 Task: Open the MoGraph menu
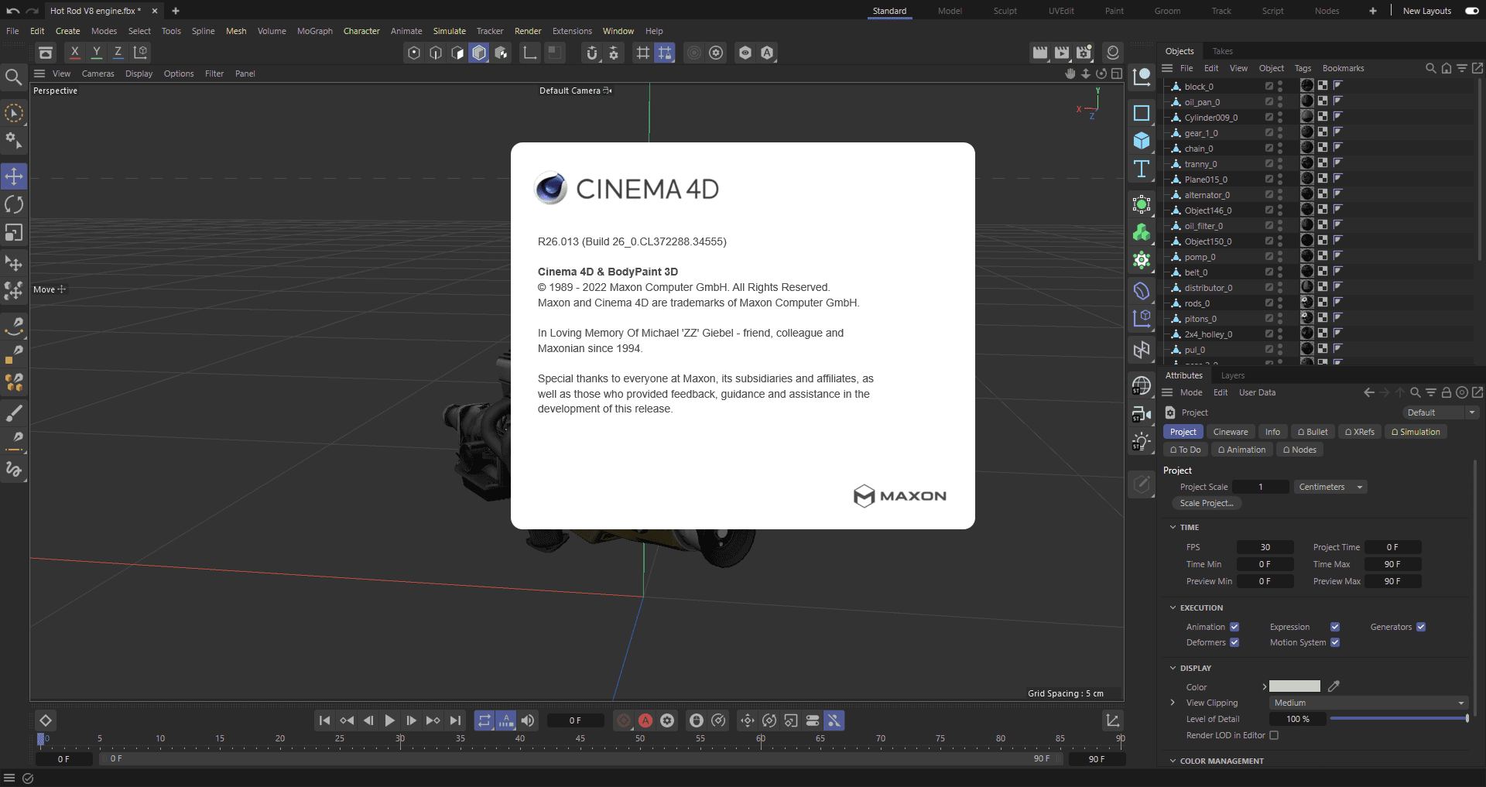(314, 31)
